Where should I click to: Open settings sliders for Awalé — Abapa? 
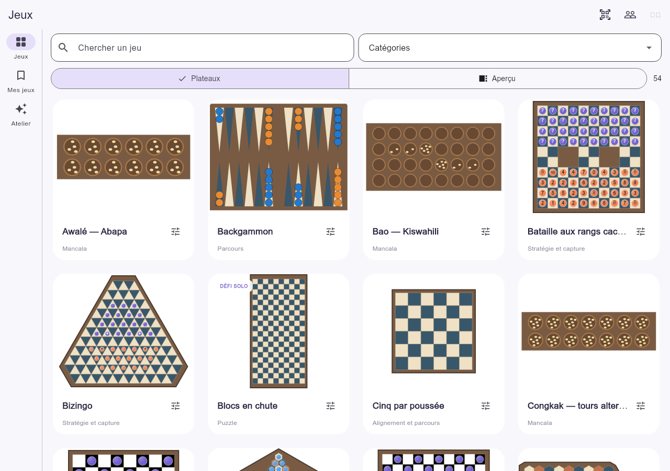[x=175, y=231]
